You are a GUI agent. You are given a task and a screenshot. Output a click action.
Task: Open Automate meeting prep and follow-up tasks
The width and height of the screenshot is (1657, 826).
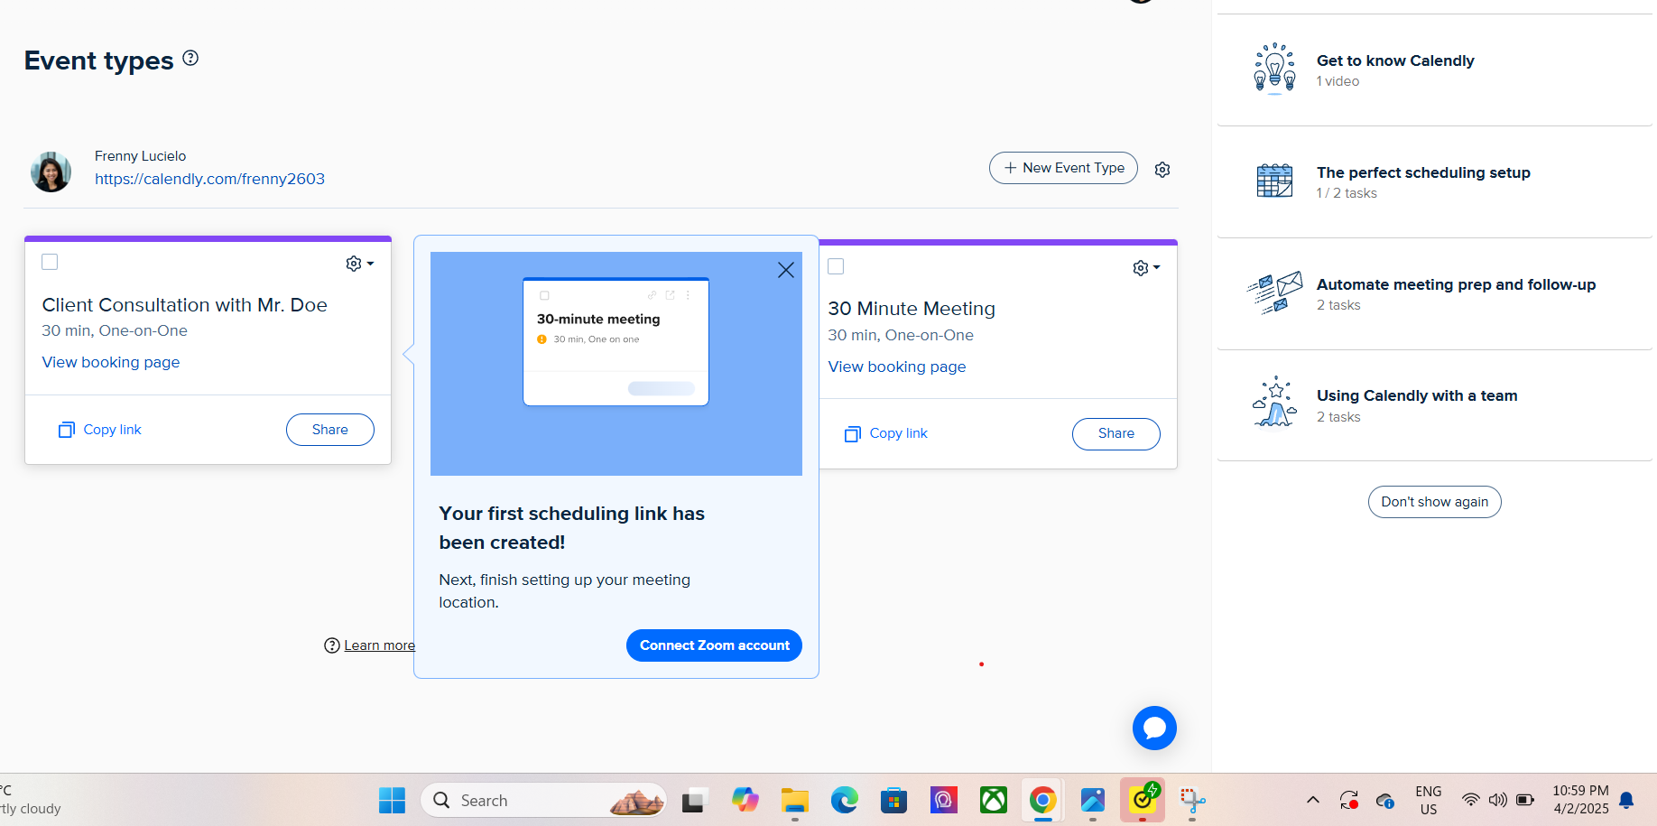click(1435, 294)
